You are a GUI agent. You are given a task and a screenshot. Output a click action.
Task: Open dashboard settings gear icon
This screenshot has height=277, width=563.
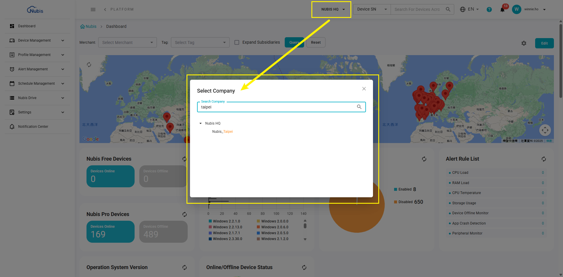click(524, 43)
